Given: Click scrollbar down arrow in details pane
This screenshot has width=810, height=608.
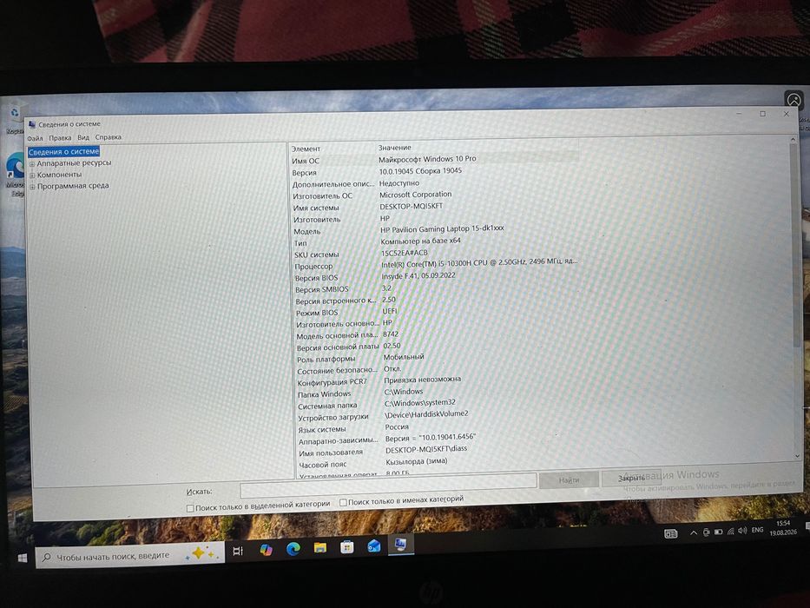Looking at the screenshot, I should [798, 456].
